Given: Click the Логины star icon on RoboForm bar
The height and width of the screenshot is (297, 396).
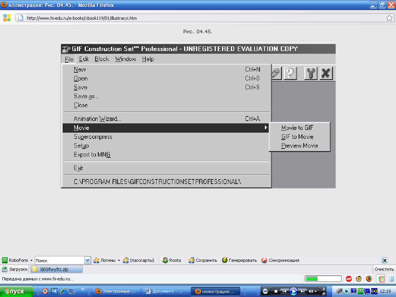Looking at the screenshot, I should tap(96, 260).
